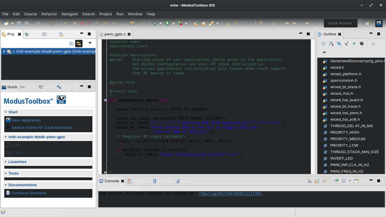Collapse all in Project Explorer
386x217 pixels.
coord(71,44)
